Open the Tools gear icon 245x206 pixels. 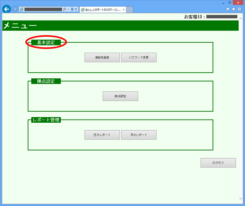pyautogui.click(x=239, y=9)
